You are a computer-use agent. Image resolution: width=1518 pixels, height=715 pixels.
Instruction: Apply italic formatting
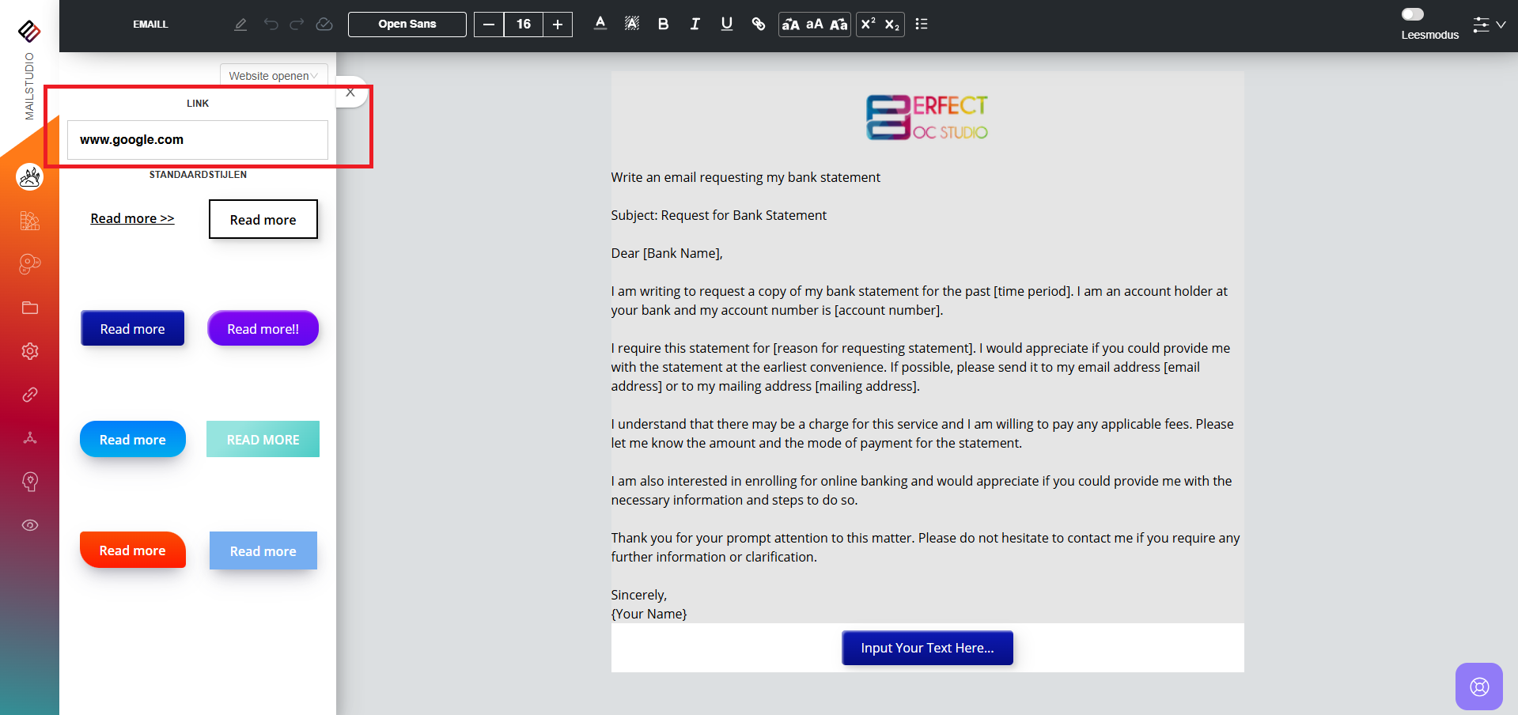[x=695, y=25]
